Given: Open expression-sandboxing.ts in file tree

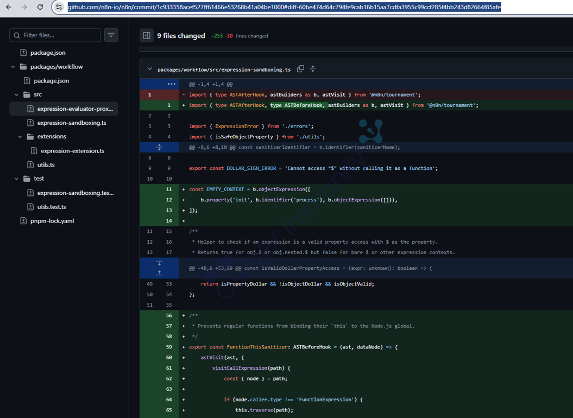Looking at the screenshot, I should [72, 123].
